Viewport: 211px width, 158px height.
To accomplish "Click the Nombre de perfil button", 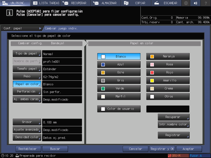I will (27, 61).
